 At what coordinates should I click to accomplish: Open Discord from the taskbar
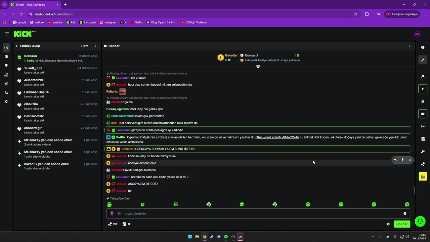click(219, 237)
